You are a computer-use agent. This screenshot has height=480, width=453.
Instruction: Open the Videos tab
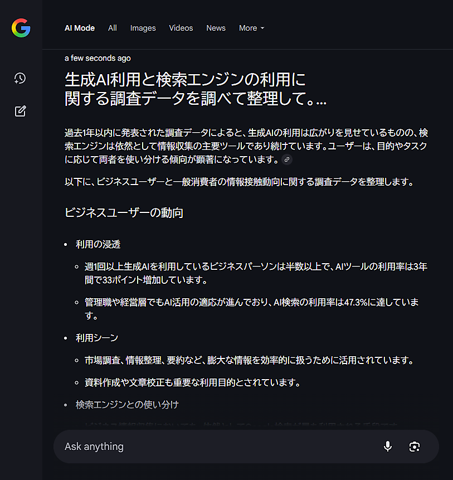click(181, 28)
